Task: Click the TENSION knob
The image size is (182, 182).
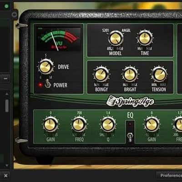Action: pyautogui.click(x=159, y=75)
